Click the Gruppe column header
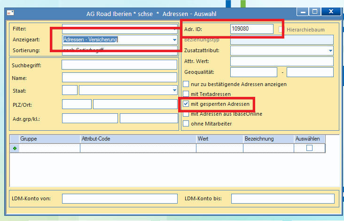344x221 pixels. 50,139
